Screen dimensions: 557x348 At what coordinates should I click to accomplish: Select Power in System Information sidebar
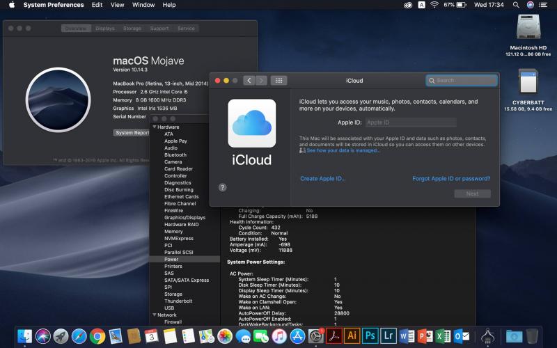coord(185,259)
